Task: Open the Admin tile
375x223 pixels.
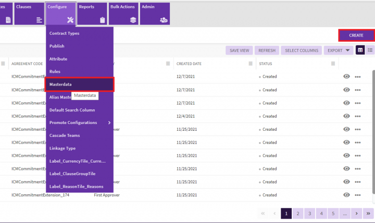Action: coord(155,13)
